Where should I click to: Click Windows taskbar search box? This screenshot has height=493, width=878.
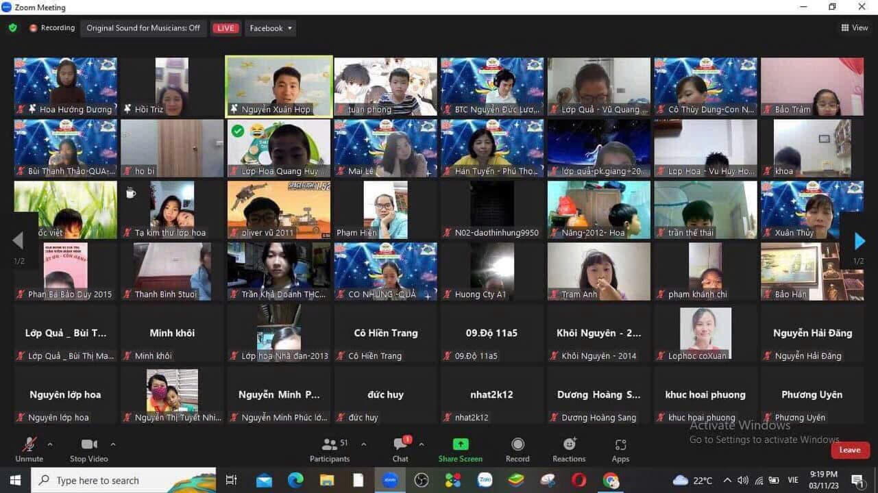(123, 481)
